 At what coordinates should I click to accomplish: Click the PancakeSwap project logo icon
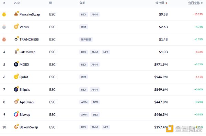click(16, 14)
